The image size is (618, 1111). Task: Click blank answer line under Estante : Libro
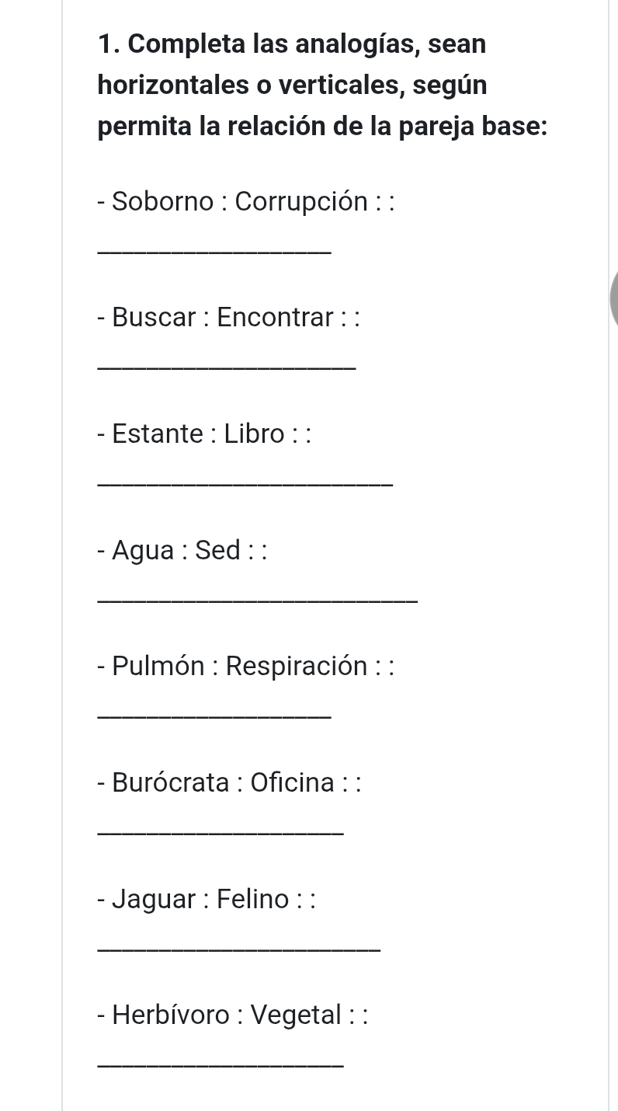246,483
